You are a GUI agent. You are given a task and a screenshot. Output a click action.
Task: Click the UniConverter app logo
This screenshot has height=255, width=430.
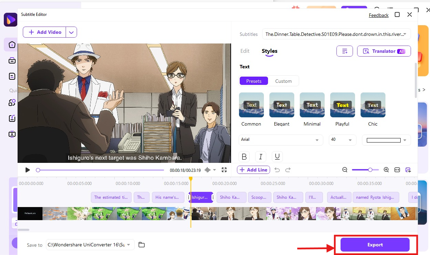click(11, 19)
